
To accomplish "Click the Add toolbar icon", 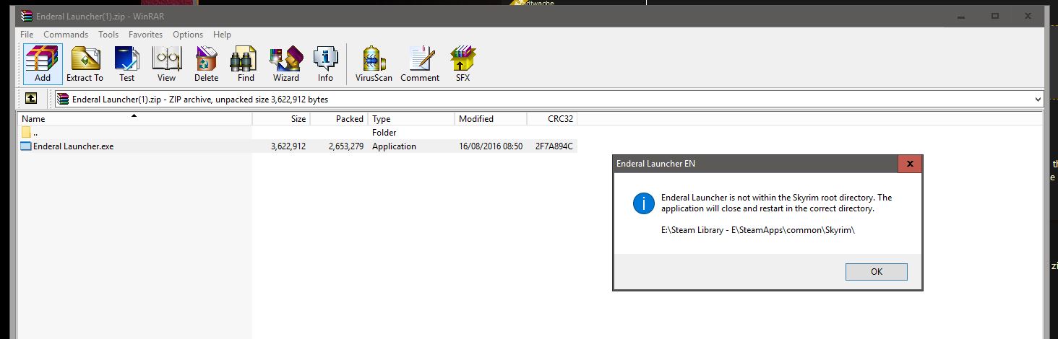I will [43, 64].
